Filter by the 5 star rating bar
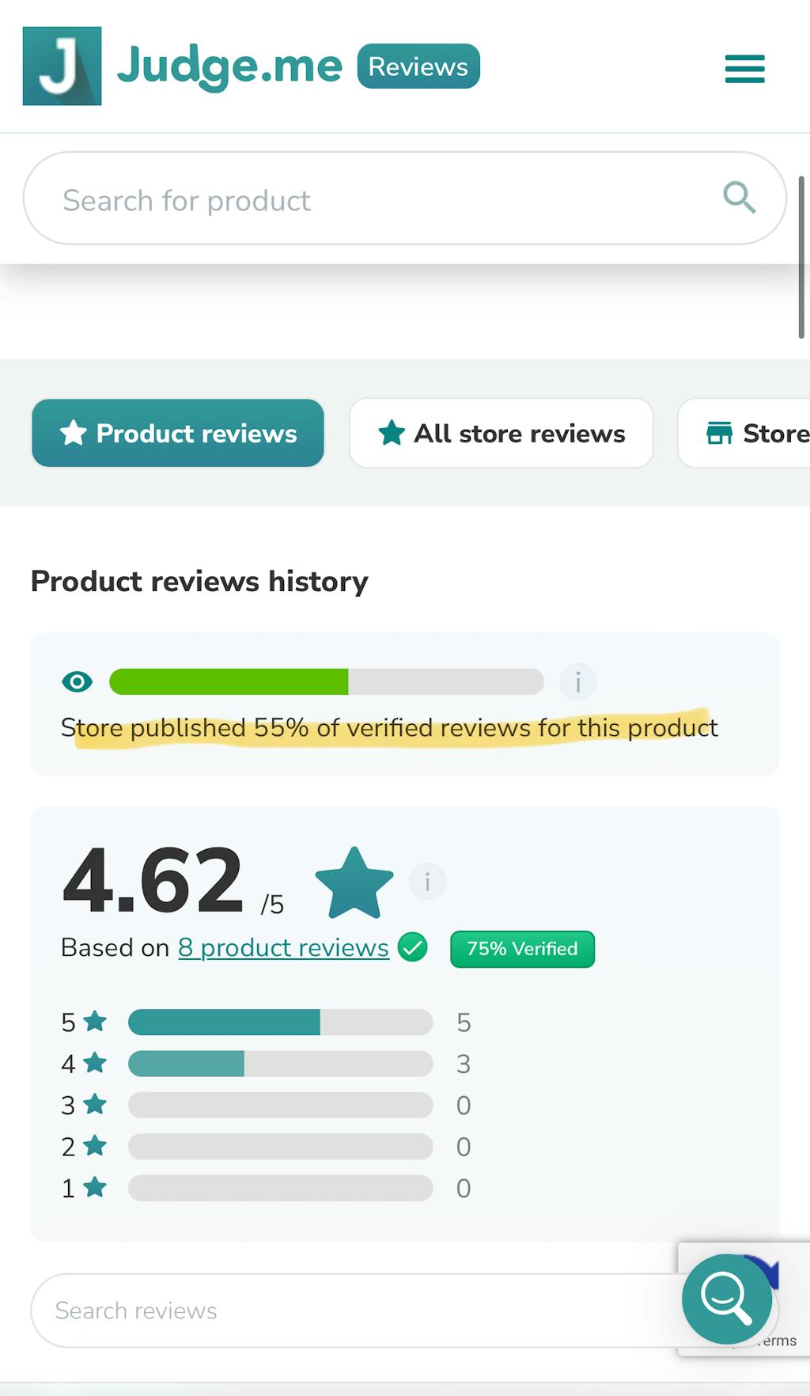Screen dimensions: 810x1396 click(280, 1022)
